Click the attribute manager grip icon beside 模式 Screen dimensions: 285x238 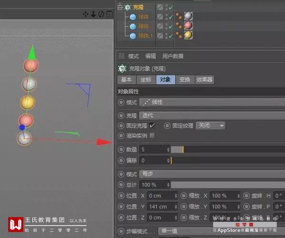click(x=121, y=56)
